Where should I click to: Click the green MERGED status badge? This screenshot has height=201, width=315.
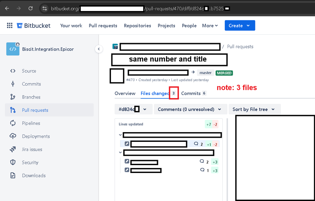click(x=224, y=73)
